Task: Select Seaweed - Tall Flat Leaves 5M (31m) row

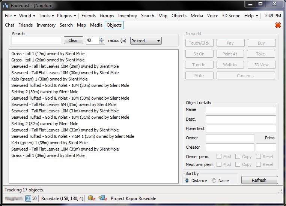Action: [64, 104]
